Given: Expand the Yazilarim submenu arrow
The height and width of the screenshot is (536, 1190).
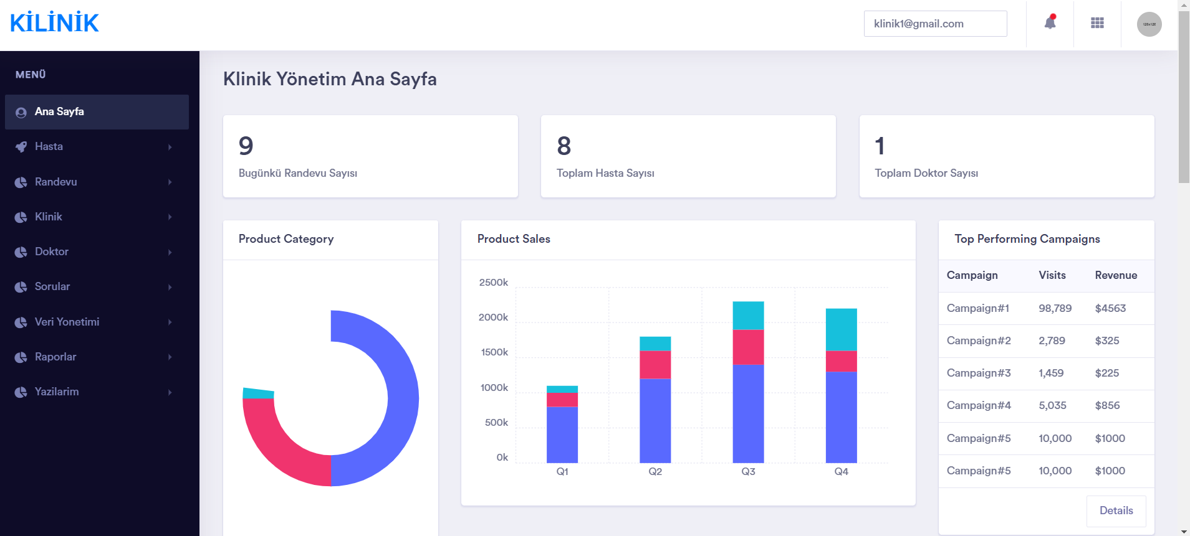Looking at the screenshot, I should point(170,392).
